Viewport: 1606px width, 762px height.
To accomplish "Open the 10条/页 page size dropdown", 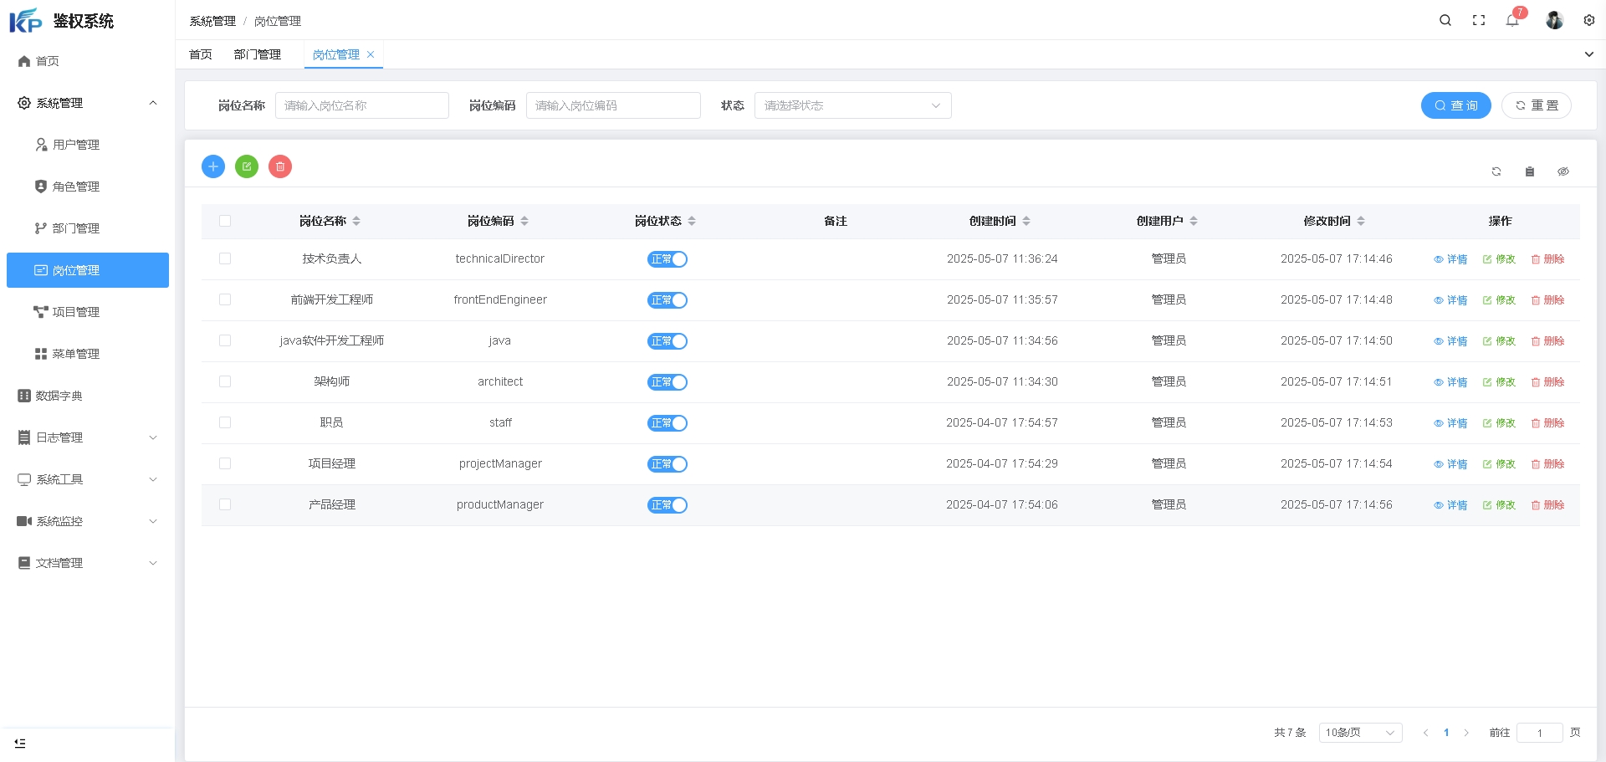I will pyautogui.click(x=1360, y=733).
